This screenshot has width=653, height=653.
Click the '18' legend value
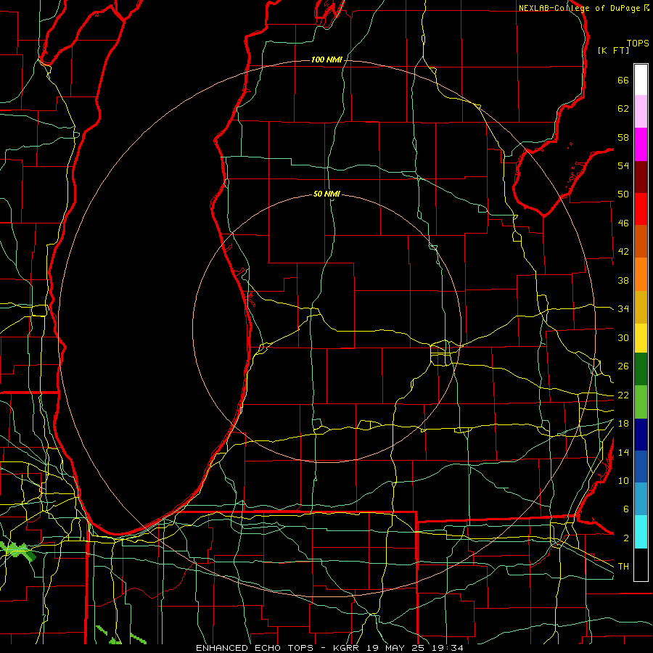(x=623, y=424)
